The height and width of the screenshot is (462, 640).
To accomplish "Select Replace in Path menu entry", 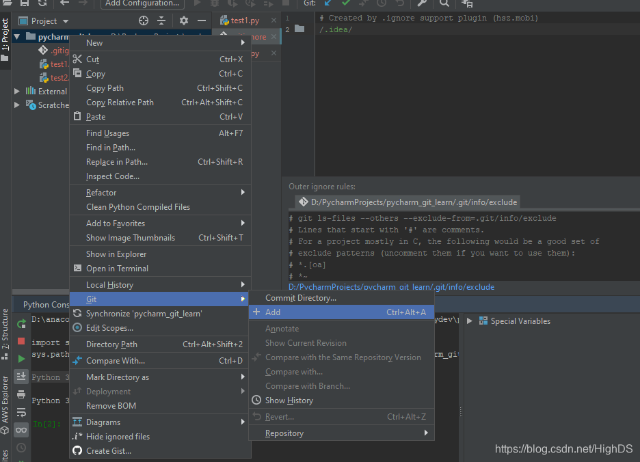I will (x=161, y=162).
